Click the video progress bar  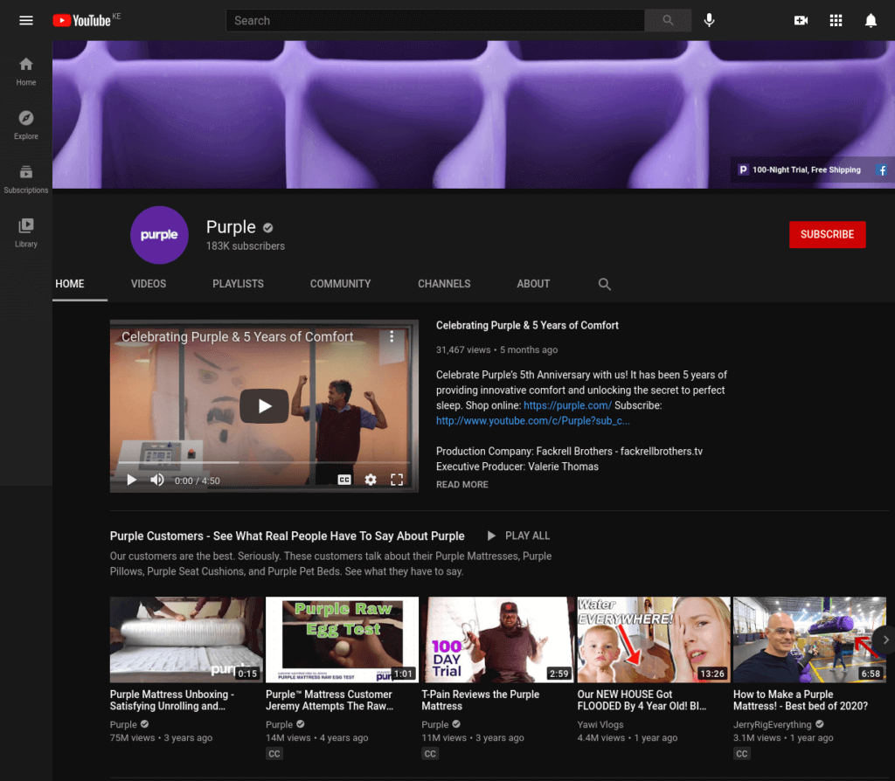[264, 462]
